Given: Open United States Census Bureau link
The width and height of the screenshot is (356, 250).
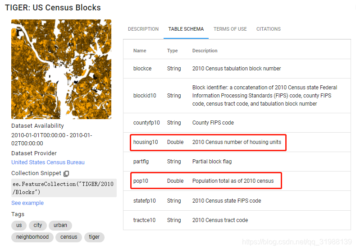Looking at the screenshot, I should 48,162.
